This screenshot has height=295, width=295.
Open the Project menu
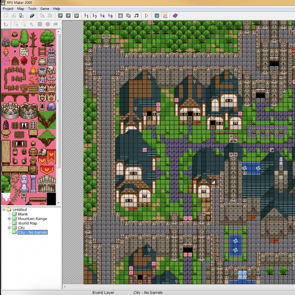tap(8, 9)
